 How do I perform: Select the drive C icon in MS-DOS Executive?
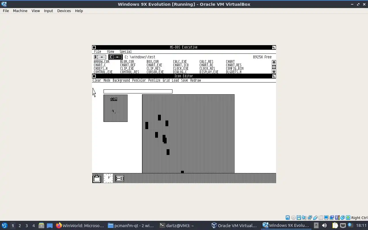pos(115,57)
